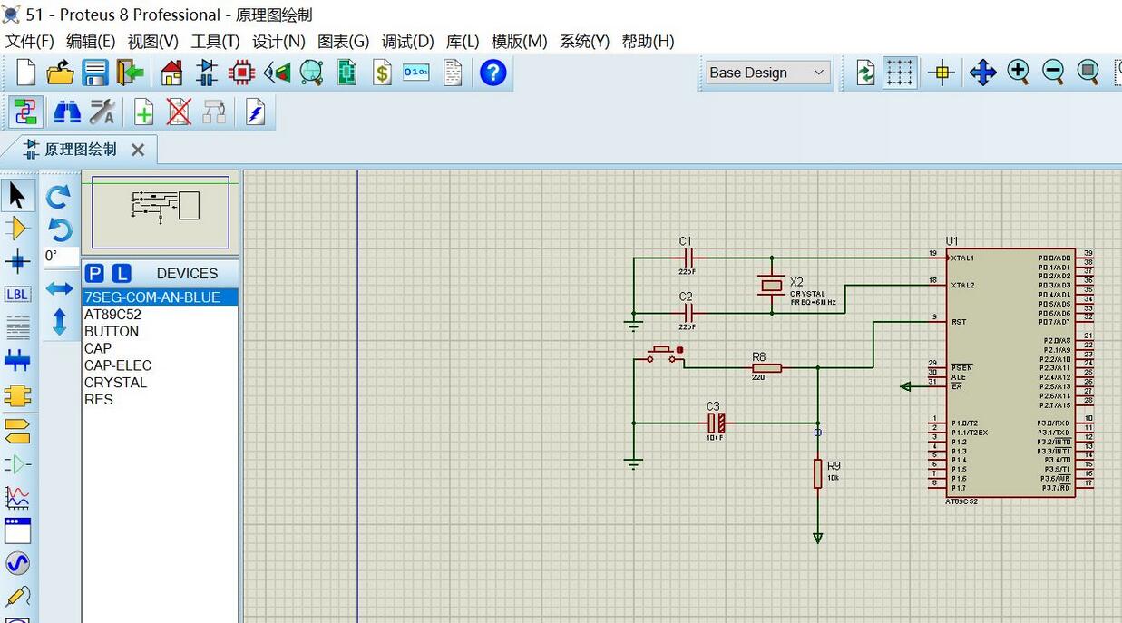Open Schematic Capture icon in toolbar
The height and width of the screenshot is (623, 1122).
pyautogui.click(x=207, y=73)
